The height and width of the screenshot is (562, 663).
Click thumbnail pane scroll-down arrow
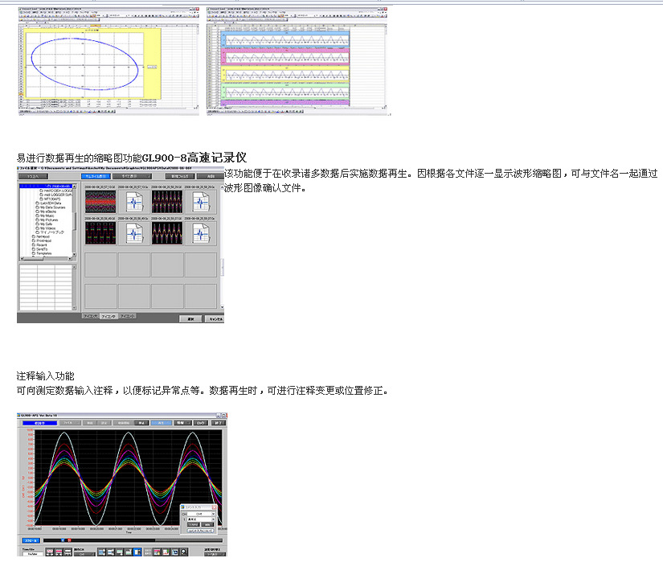pos(222,307)
